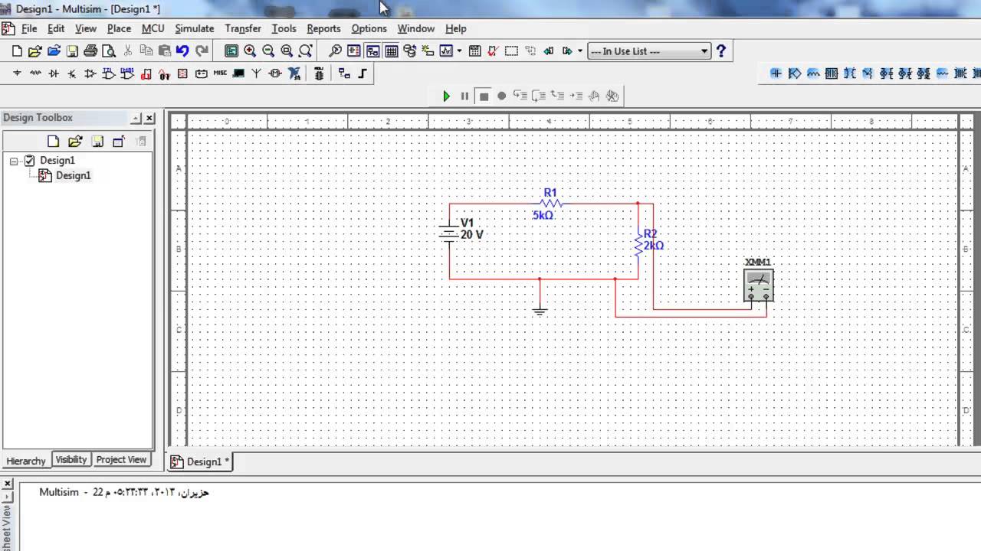Click the Place Bus icon
The width and height of the screenshot is (981, 551).
(363, 73)
